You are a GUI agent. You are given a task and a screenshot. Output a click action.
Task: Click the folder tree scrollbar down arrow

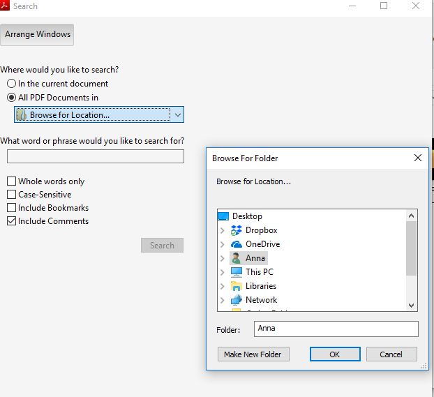tap(411, 305)
